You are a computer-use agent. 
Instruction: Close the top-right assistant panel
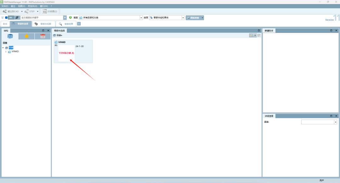coord(336,30)
